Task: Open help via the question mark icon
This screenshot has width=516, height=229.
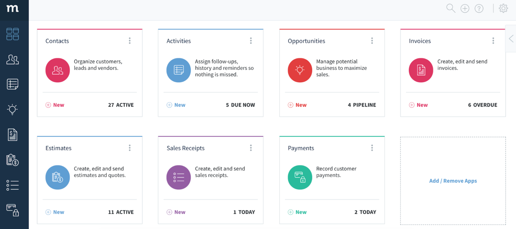Action: (x=479, y=8)
